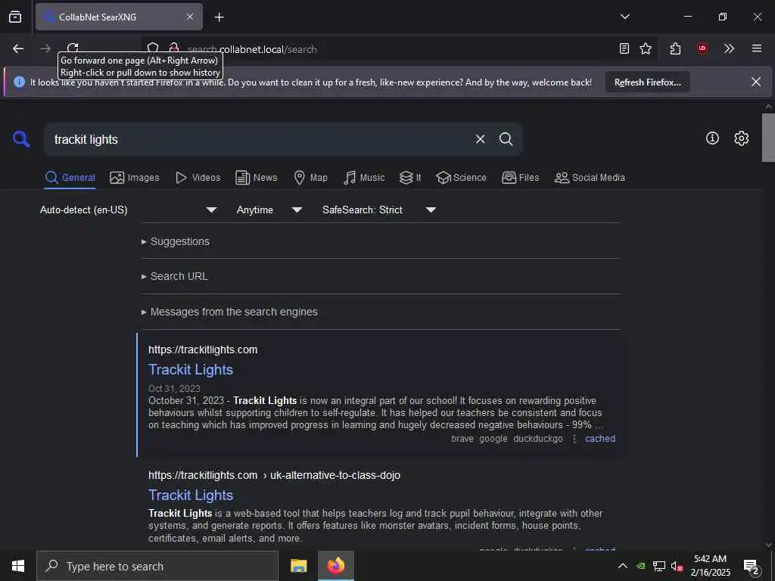Click the page vertical scrollbar thumb

point(768,138)
